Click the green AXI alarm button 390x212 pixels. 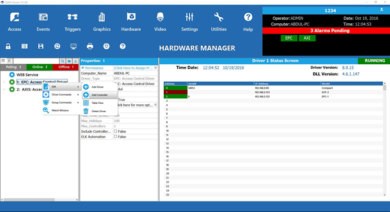(307, 38)
